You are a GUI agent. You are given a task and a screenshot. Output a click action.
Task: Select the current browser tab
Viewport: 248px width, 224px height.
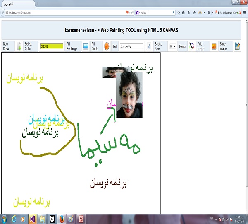tap(17, 3)
